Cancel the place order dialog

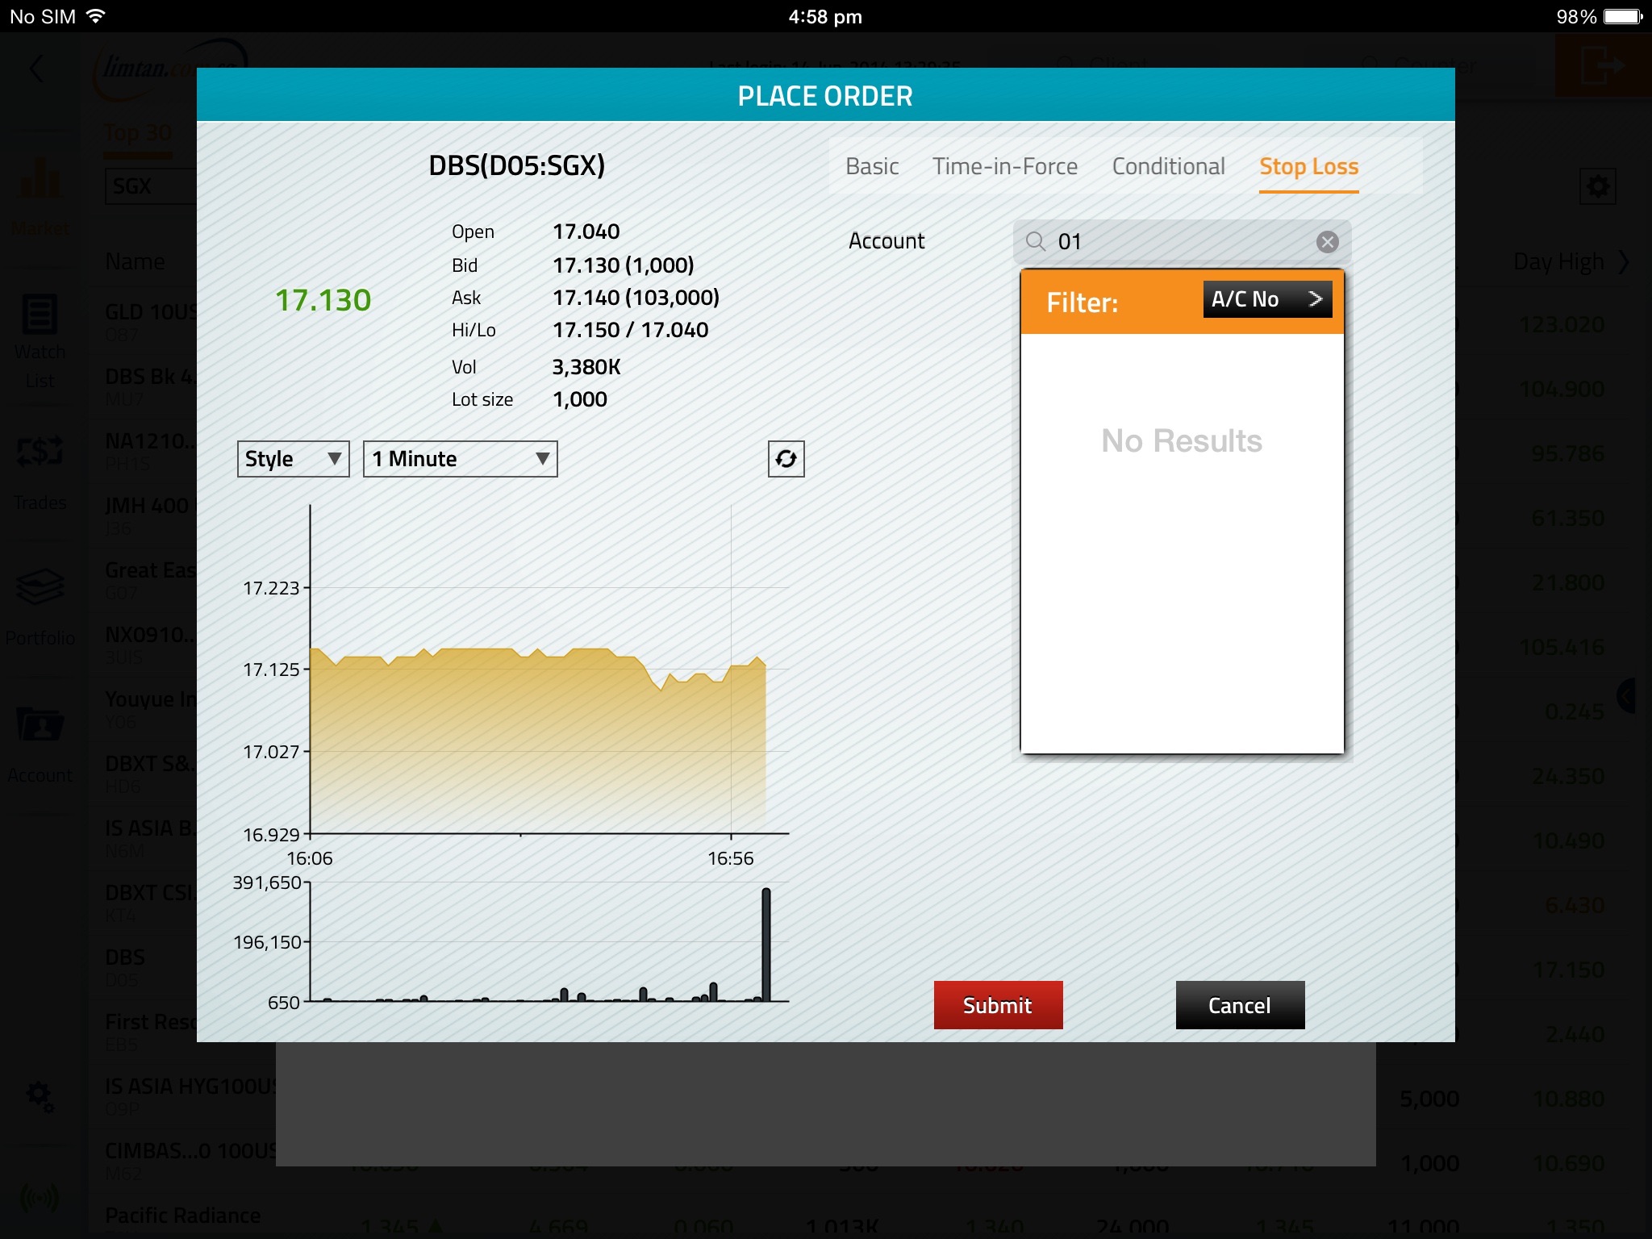pyautogui.click(x=1240, y=1005)
